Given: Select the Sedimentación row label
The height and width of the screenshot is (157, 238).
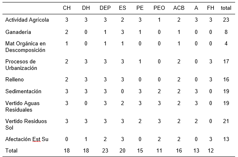Looking at the screenshot, I should [x=23, y=92].
